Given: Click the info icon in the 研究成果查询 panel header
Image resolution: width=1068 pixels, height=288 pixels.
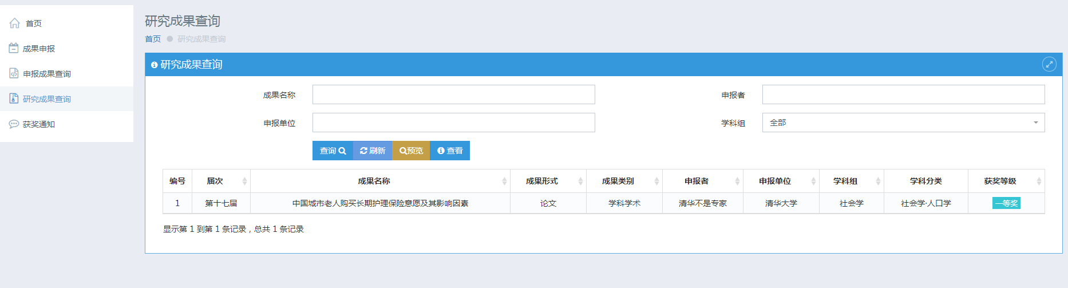Looking at the screenshot, I should point(154,65).
